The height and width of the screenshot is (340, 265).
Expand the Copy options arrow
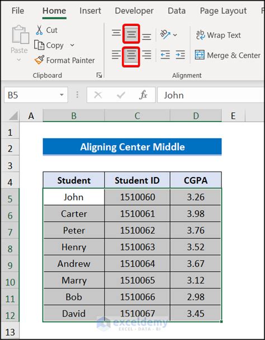72,45
